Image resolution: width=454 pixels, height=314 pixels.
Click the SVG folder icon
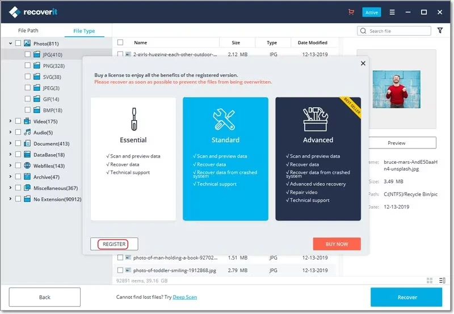point(37,77)
